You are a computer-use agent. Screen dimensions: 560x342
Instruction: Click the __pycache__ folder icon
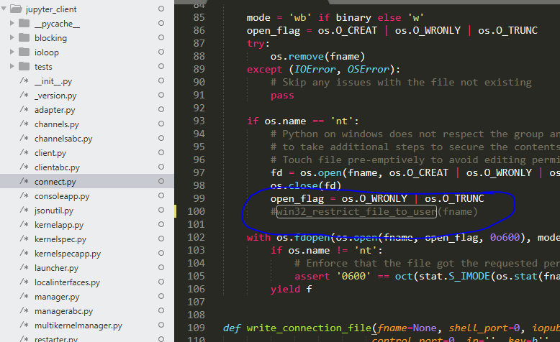[x=24, y=23]
